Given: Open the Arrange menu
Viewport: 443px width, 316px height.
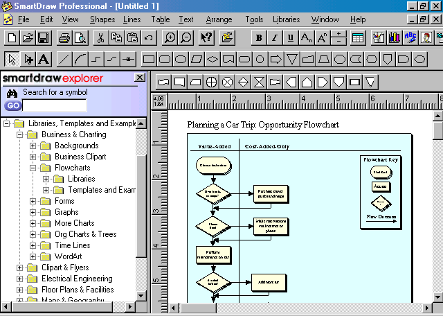Looking at the screenshot, I should 219,19.
